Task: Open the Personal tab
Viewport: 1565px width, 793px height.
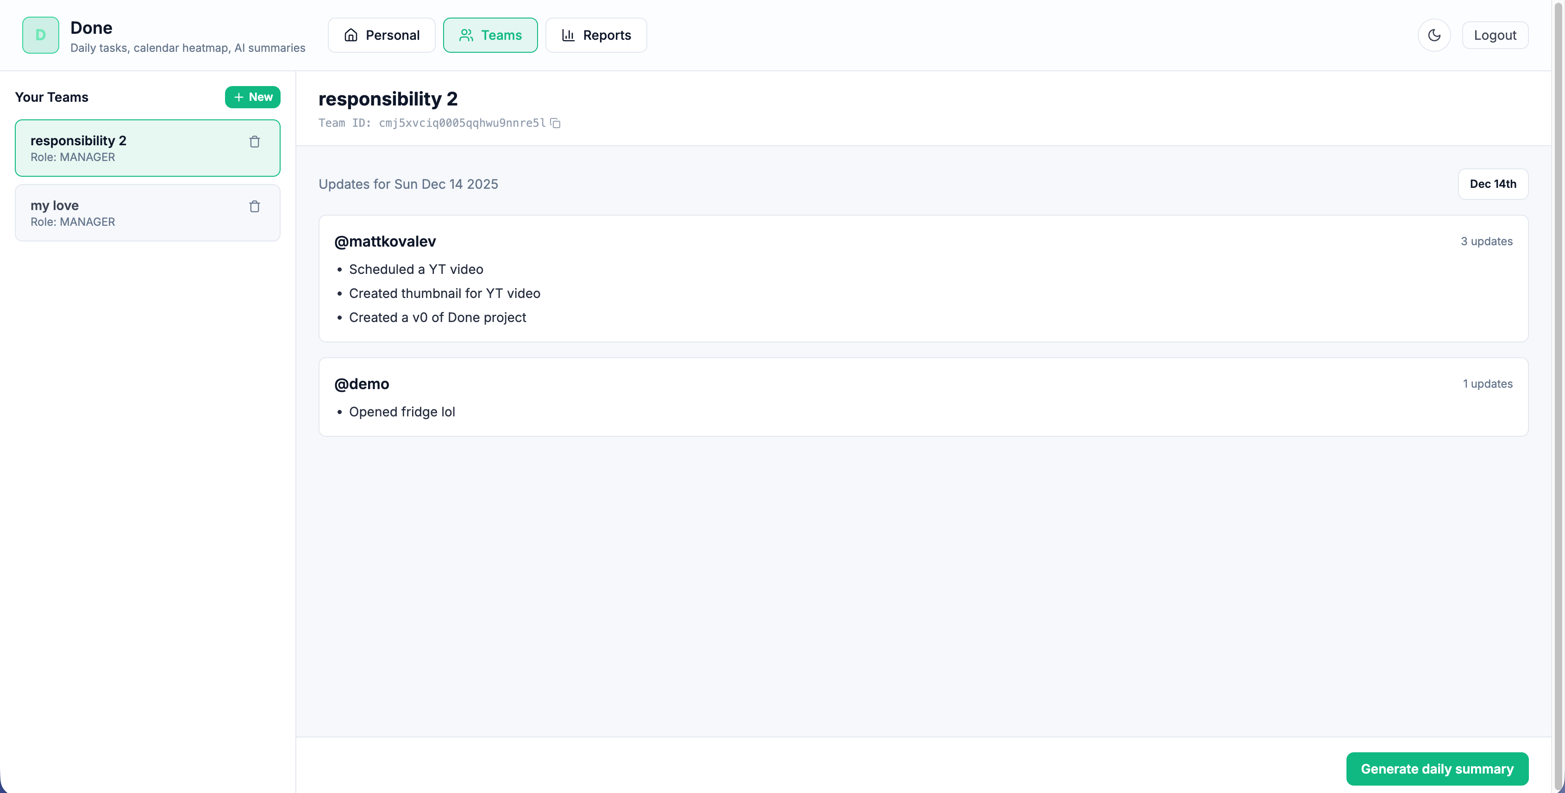Action: point(382,35)
